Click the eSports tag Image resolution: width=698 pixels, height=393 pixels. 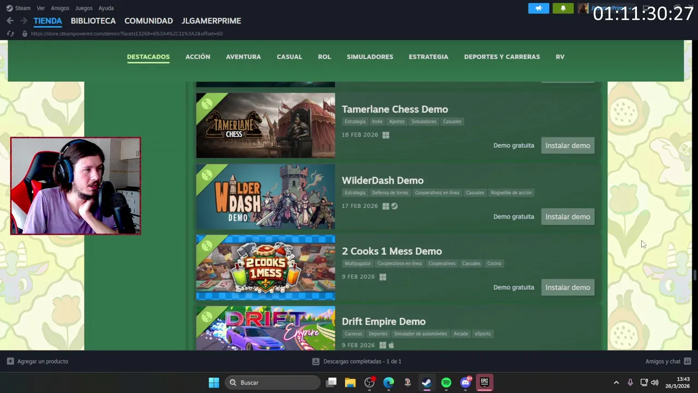click(483, 334)
